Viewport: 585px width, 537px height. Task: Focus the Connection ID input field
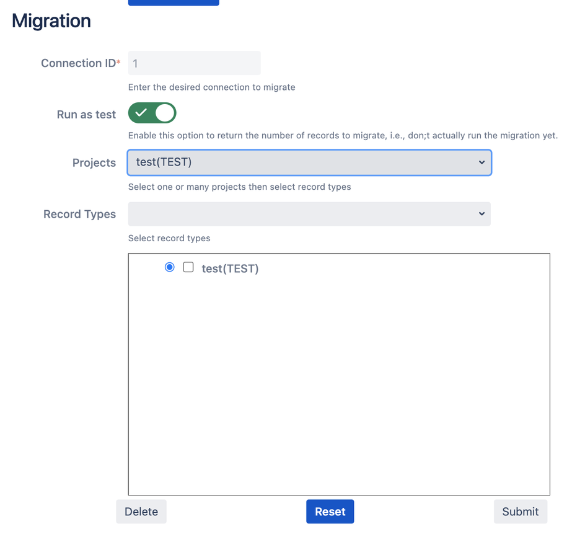(194, 63)
